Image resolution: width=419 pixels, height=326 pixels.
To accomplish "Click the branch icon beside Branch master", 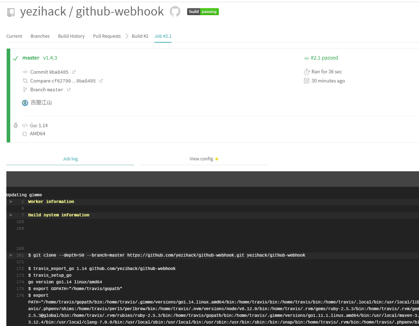I will pos(25,90).
